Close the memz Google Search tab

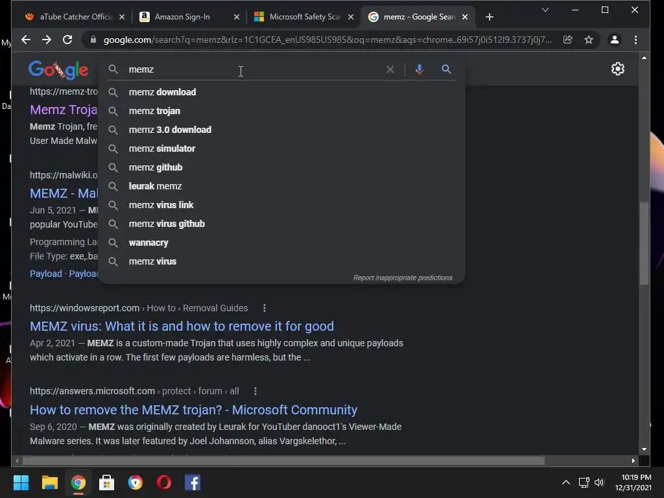[465, 17]
